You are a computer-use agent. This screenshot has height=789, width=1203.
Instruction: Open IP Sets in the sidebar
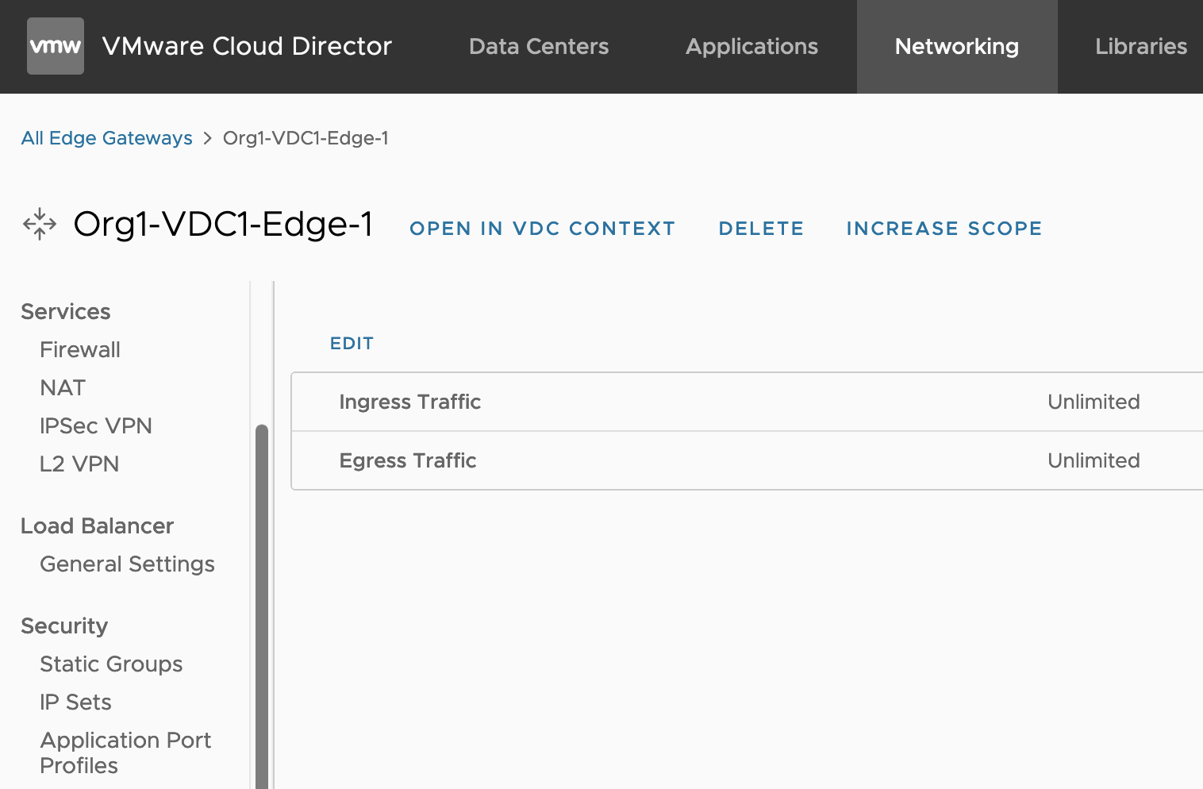tap(75, 702)
